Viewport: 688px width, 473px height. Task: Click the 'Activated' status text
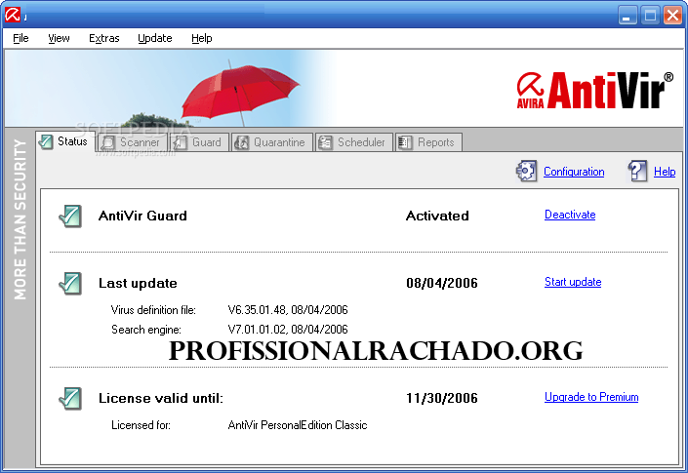point(437,216)
